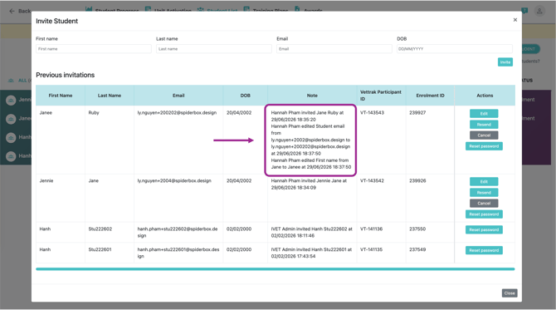Select DOB cell in Stu222602 row
The image size is (556, 310).
click(239, 229)
